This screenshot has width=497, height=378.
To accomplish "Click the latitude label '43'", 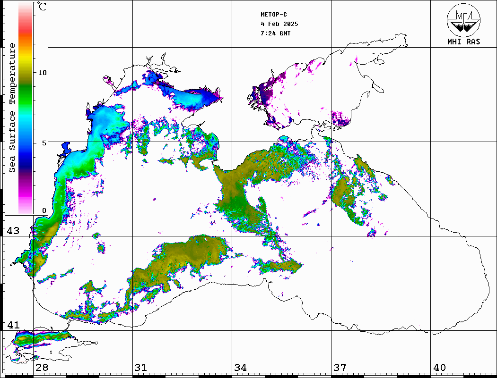I will pos(13,231).
